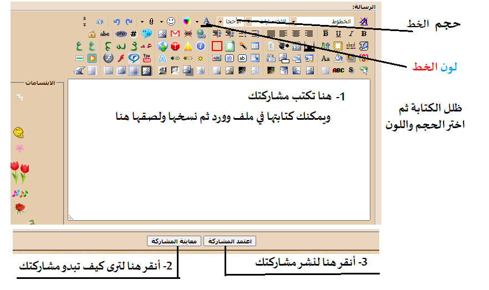489x290 pixels.
Task: Insert the yellow thinking smiley from the smilies panel
Action: click(19, 133)
